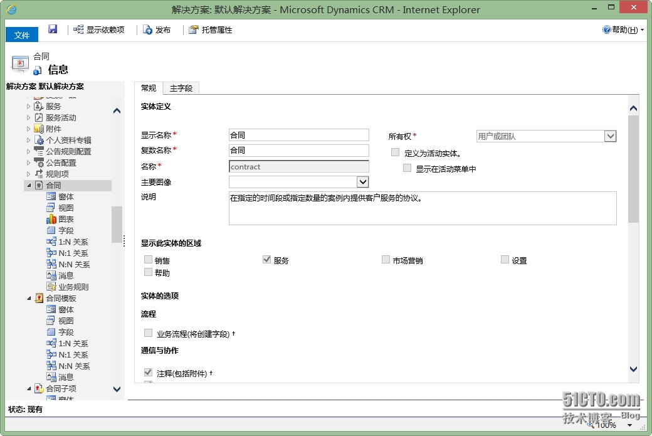Check the 销售 area checkbox

(148, 260)
